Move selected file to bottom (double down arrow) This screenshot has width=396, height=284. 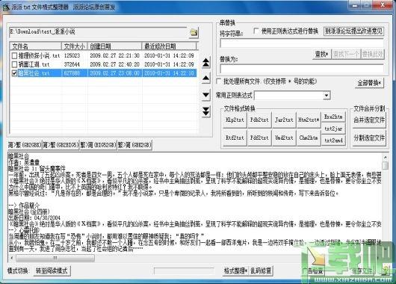(205, 111)
